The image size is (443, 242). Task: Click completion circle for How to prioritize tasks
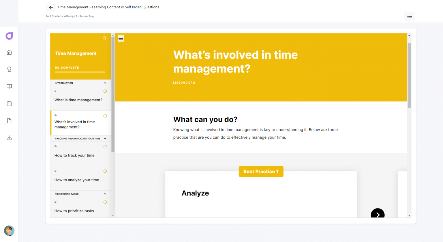pyautogui.click(x=105, y=202)
